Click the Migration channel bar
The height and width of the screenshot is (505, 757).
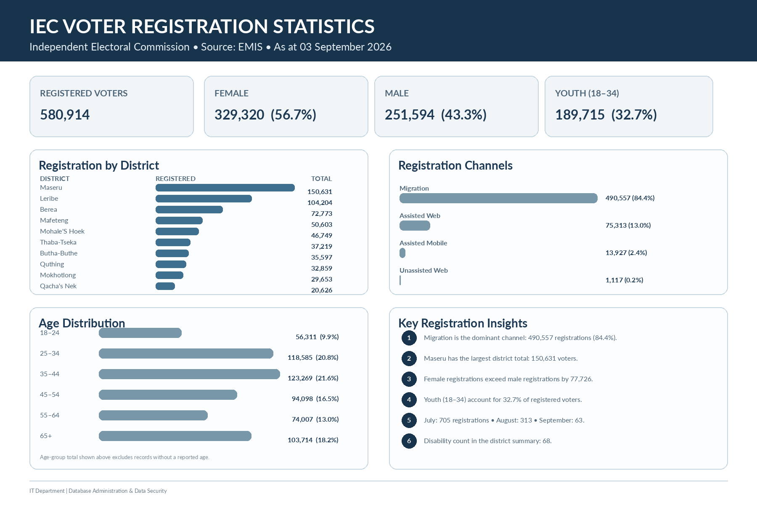tap(498, 198)
